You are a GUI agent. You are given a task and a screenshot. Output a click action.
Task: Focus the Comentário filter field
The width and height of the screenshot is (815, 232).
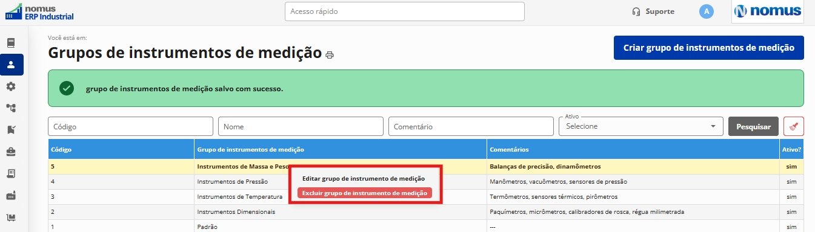click(x=471, y=126)
